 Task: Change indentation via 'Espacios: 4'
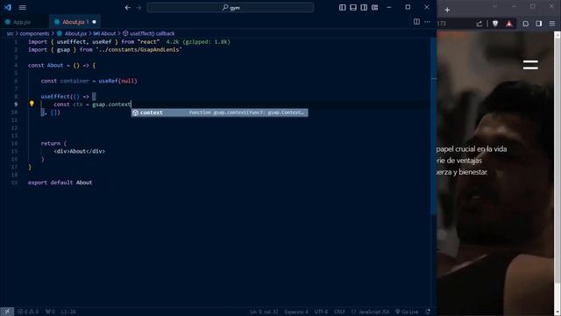[x=296, y=312]
